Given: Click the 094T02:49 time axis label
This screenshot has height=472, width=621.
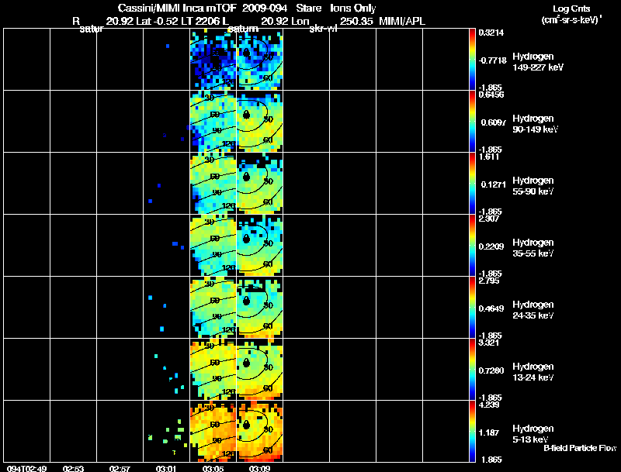Looking at the screenshot, I should (26, 468).
